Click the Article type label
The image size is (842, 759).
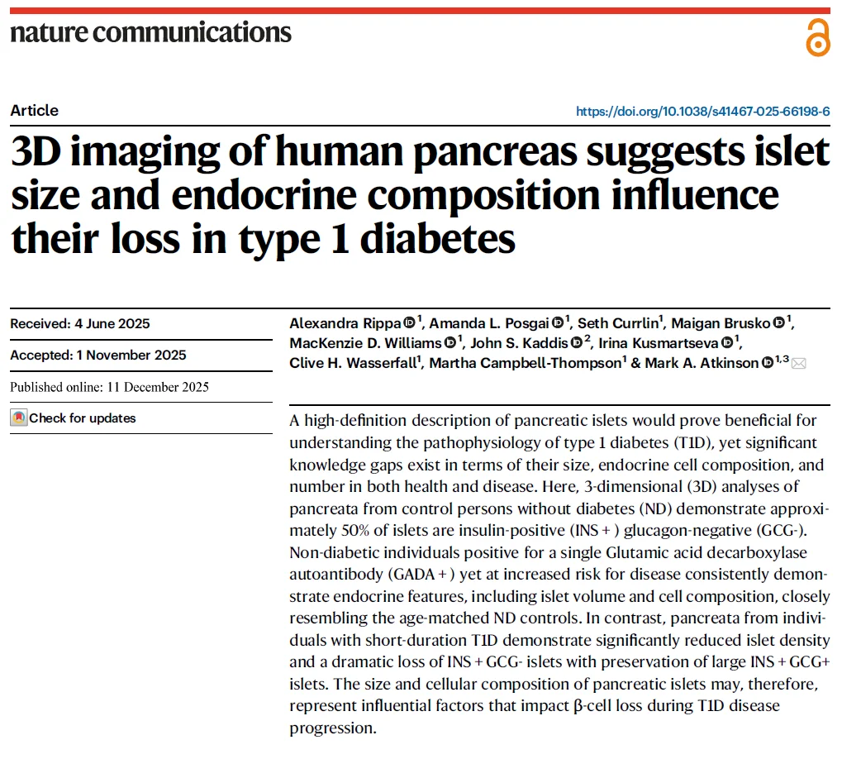pos(35,111)
